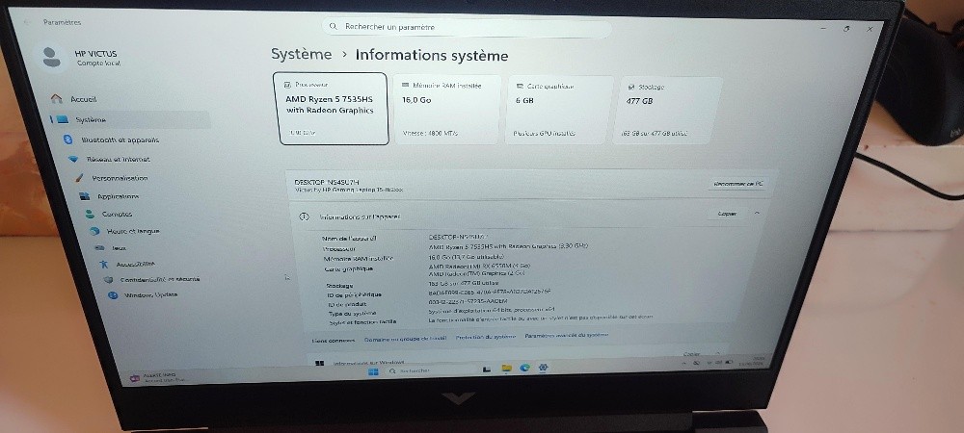Image resolution: width=964 pixels, height=433 pixels.
Task: Click the info icon beside Informations sur l'appareil
Action: tap(303, 216)
